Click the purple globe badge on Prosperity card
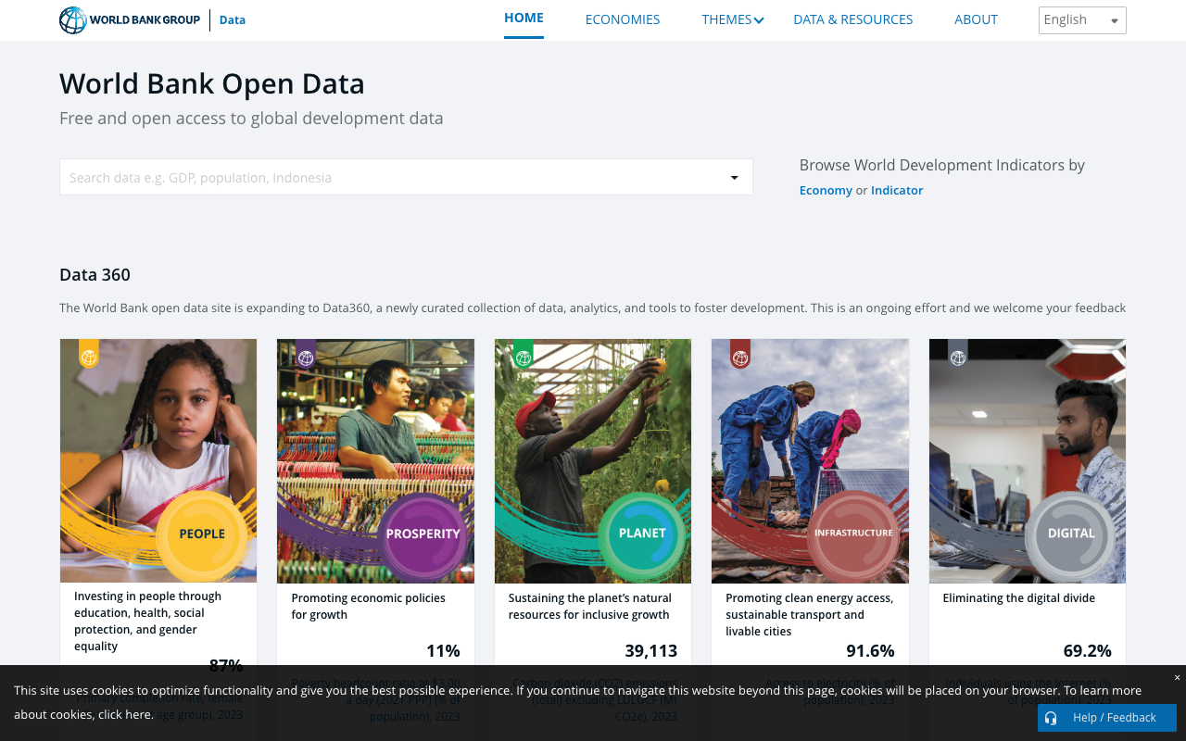Viewport: 1186px width, 741px height. [x=306, y=355]
